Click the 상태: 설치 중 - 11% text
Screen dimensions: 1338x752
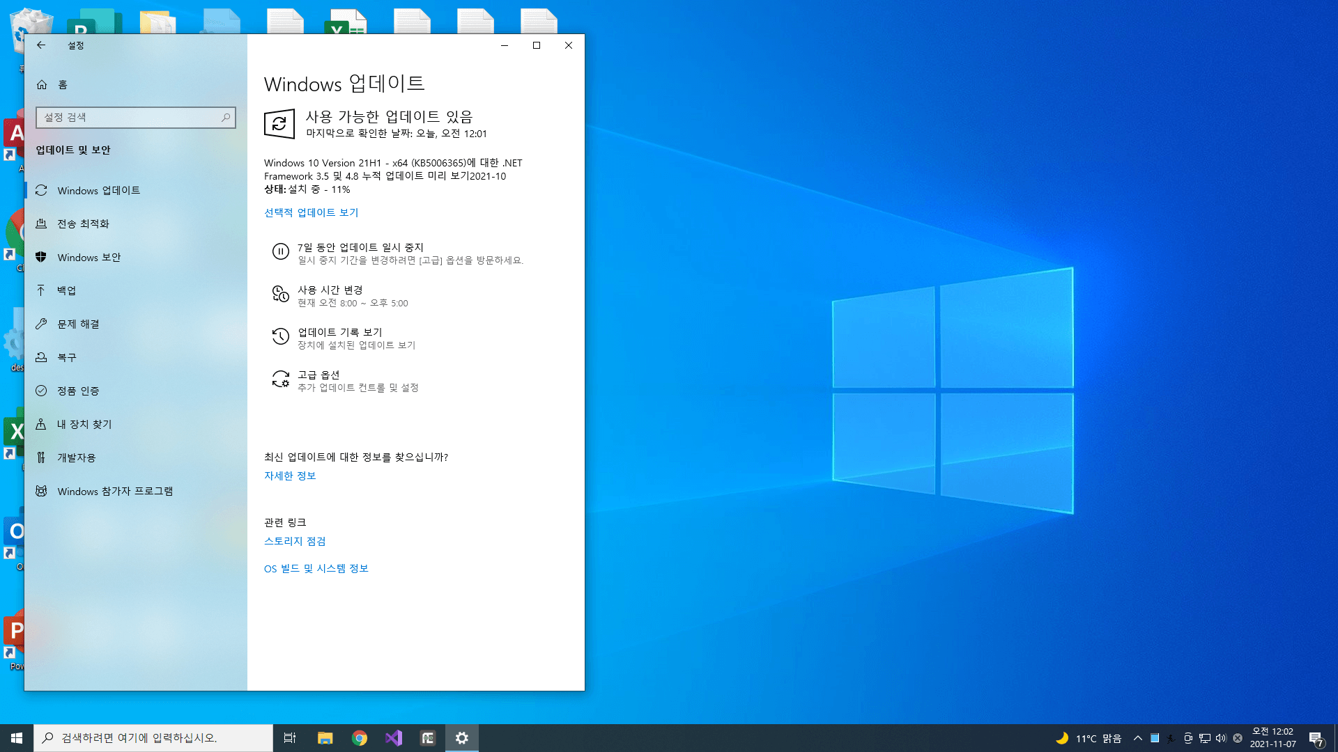tap(307, 189)
